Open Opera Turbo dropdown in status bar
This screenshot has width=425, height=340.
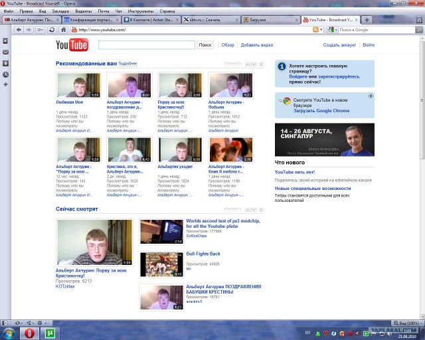click(42, 323)
